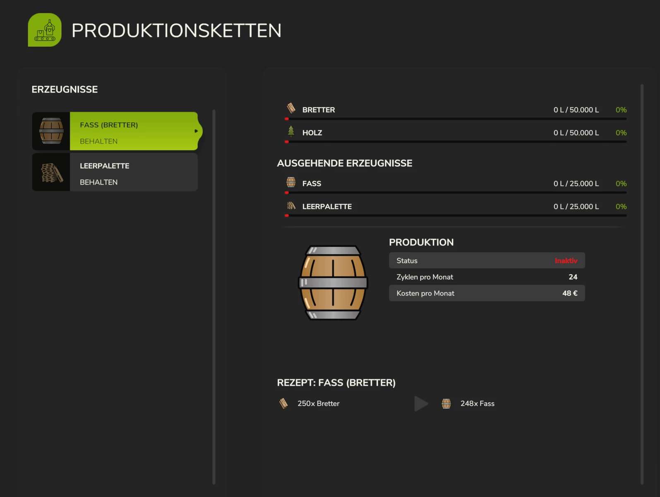Screen dimensions: 660x497
Task: Click the Bretter fill level bar
Action: click(x=456, y=119)
